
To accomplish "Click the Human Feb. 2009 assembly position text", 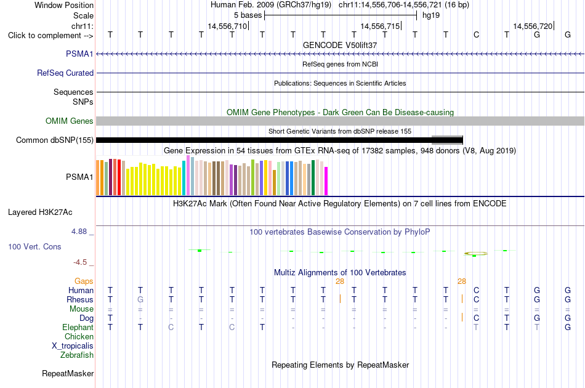I will 340,5.
